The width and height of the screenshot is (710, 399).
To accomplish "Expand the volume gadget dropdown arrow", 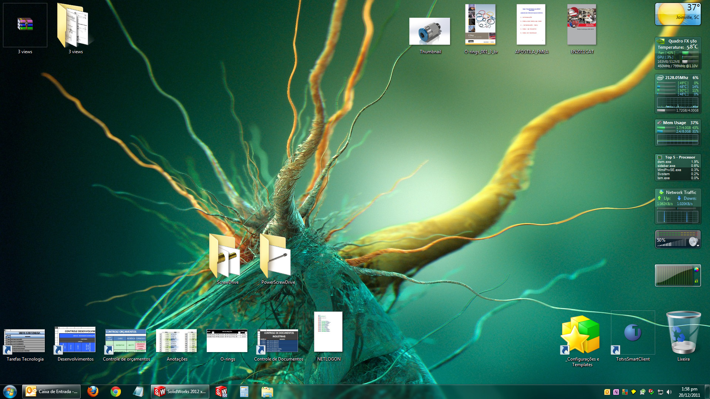I will [x=698, y=246].
